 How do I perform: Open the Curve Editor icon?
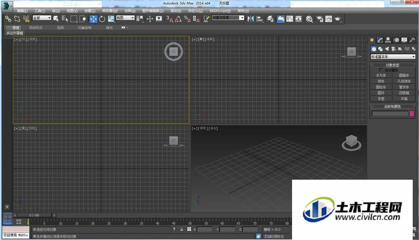click(x=290, y=19)
